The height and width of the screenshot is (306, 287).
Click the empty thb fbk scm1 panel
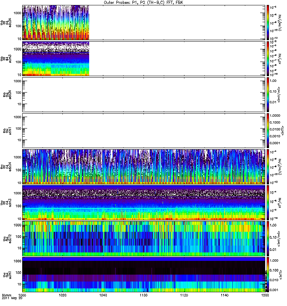coord(143,130)
